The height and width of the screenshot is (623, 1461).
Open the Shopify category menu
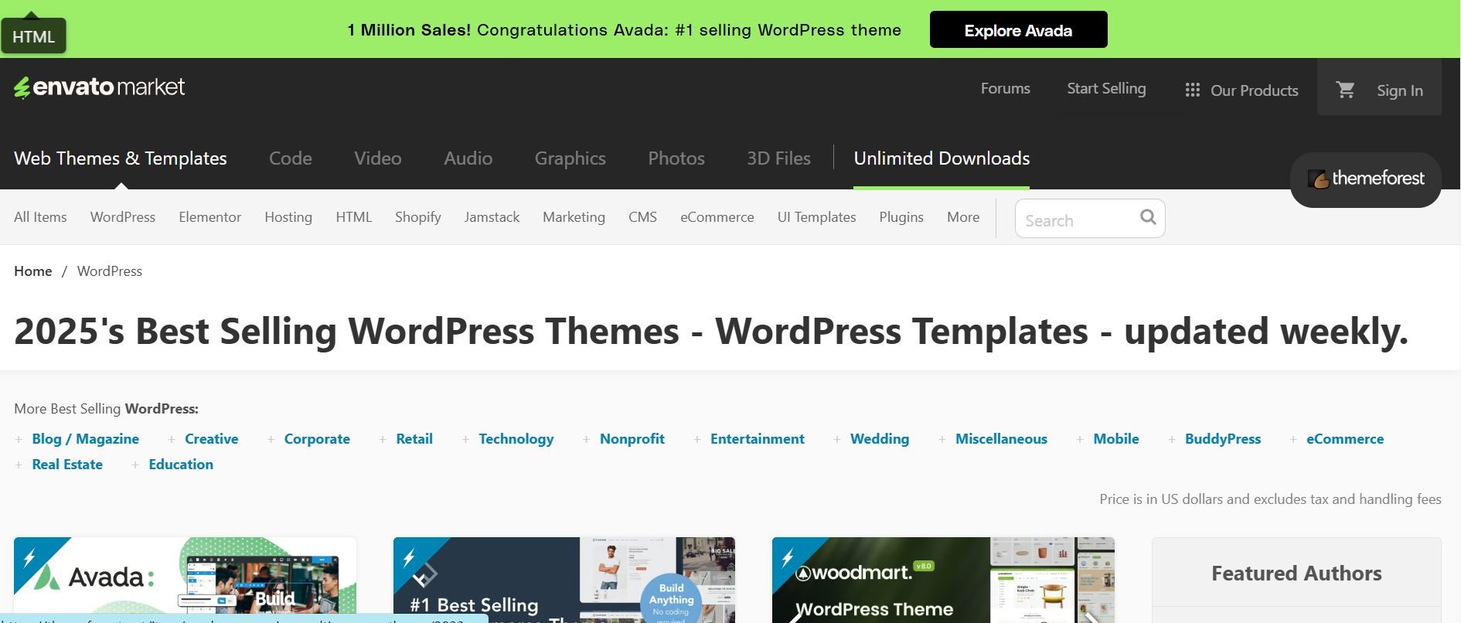418,217
